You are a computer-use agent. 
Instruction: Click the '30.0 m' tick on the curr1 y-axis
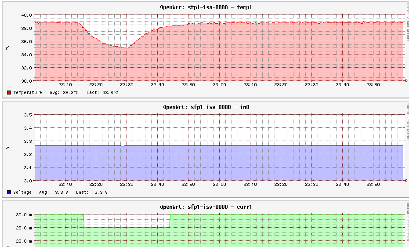pyautogui.click(x=24, y=214)
